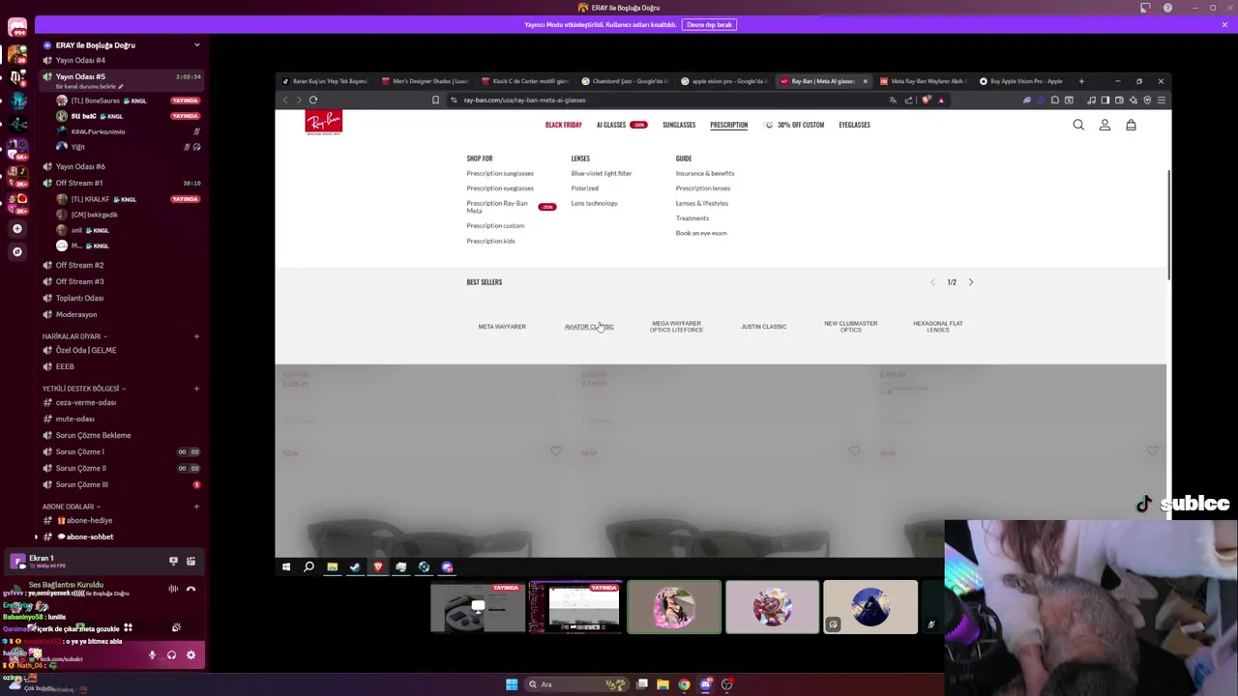Toggle noise suppression waveform icon
Image resolution: width=1238 pixels, height=696 pixels.
pos(173,589)
